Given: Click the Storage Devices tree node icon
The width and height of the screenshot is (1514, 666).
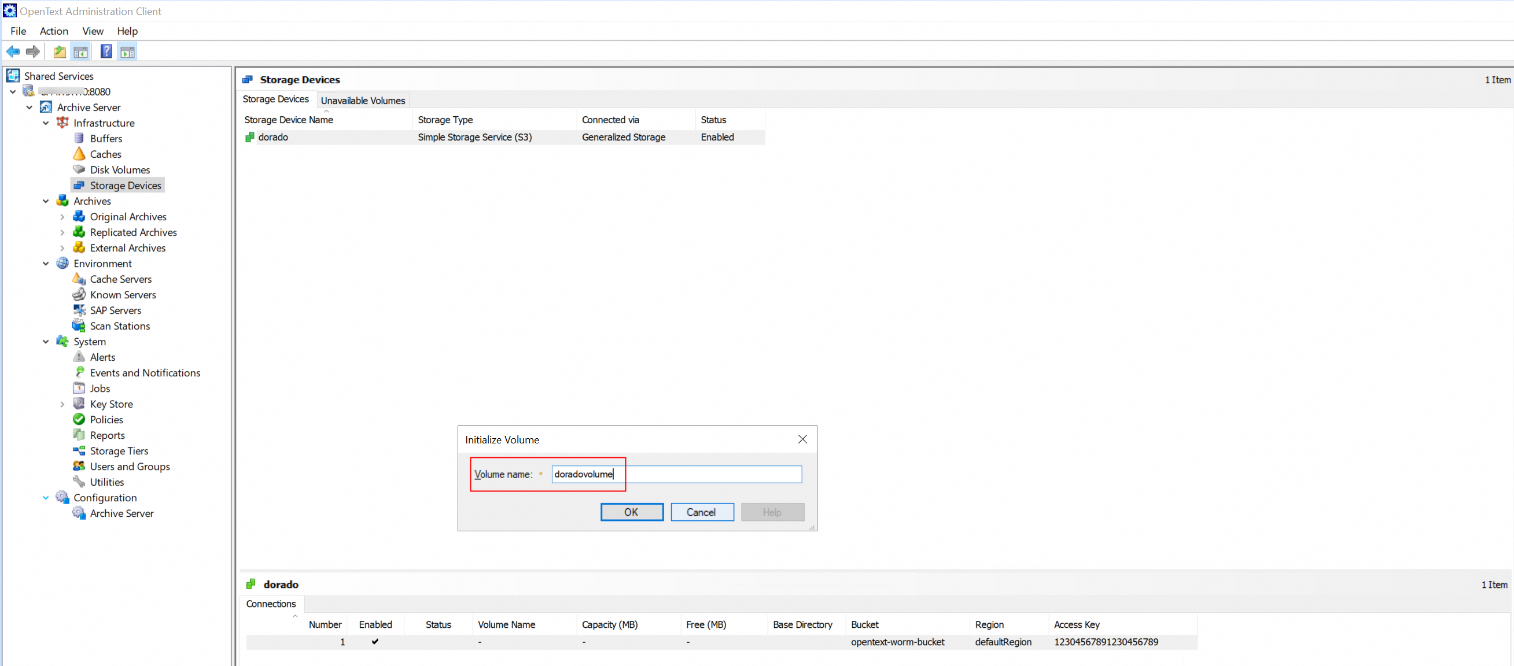Looking at the screenshot, I should (79, 186).
